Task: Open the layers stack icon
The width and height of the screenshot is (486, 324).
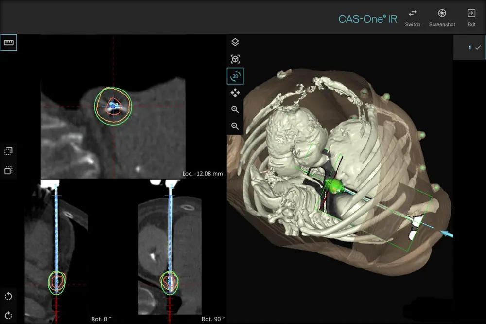Action: (x=235, y=42)
